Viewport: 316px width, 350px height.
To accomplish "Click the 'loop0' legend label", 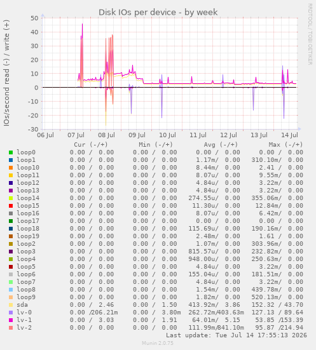I will pyautogui.click(x=26, y=152).
